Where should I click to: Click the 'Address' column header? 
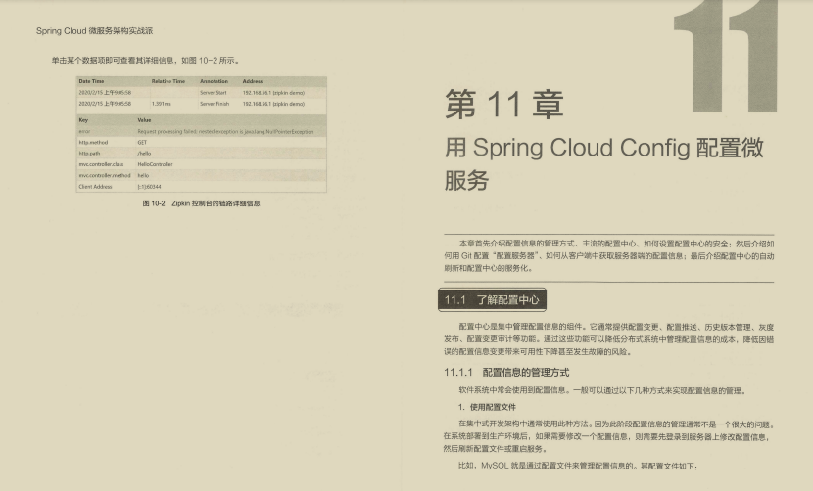[253, 81]
